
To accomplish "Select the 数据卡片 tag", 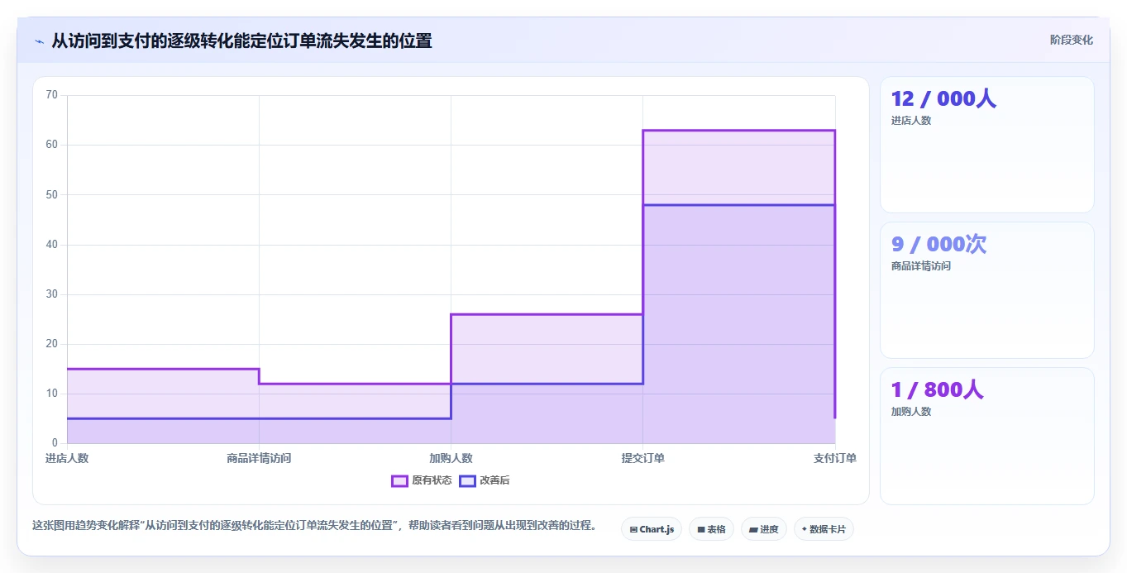I will click(824, 529).
